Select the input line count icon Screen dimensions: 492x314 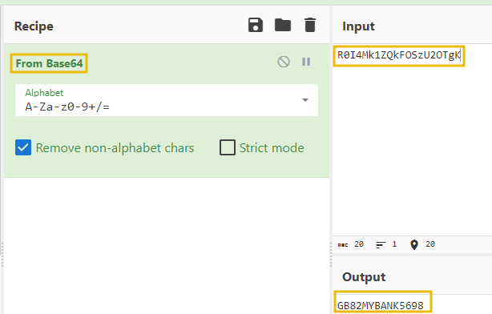click(381, 244)
